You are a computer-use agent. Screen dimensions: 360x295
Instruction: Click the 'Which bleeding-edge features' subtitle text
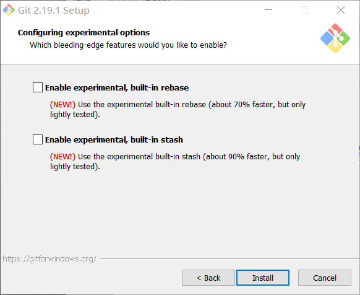tap(128, 45)
